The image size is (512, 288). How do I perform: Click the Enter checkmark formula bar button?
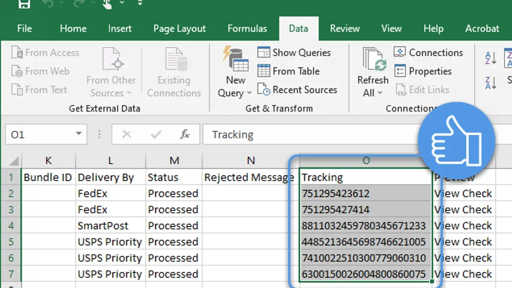pyautogui.click(x=156, y=135)
